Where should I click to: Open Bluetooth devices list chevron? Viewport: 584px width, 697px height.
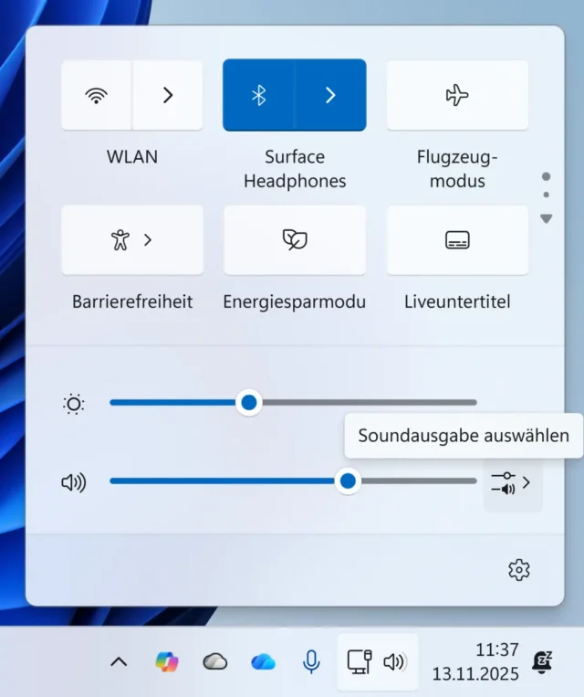click(330, 95)
